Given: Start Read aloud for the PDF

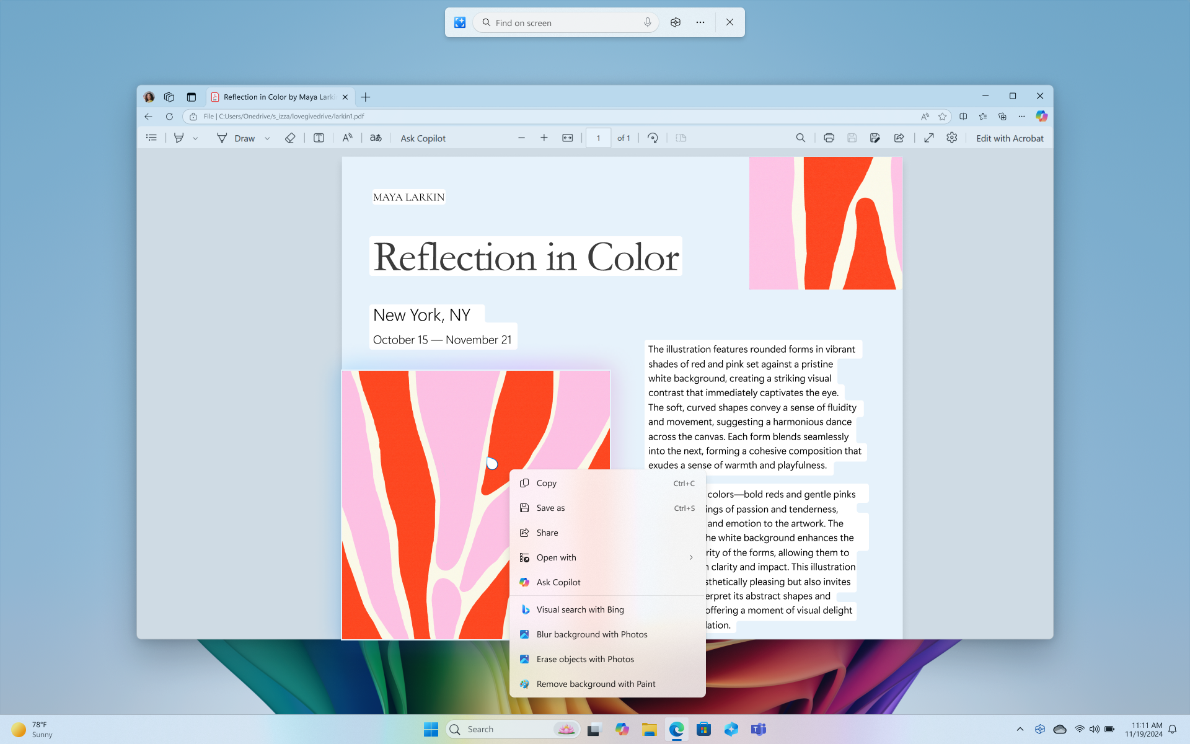Looking at the screenshot, I should (x=348, y=138).
